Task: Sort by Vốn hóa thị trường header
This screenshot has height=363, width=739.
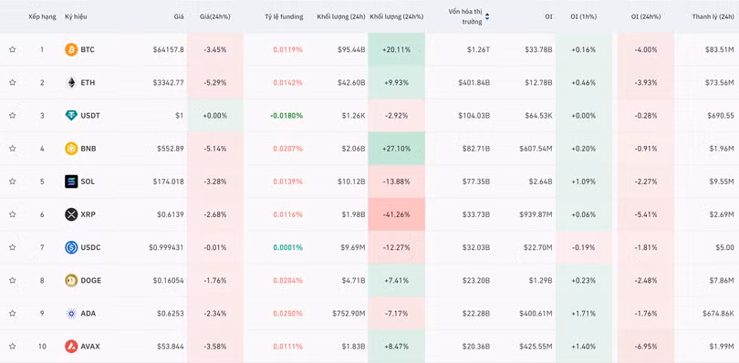Action: (465, 16)
